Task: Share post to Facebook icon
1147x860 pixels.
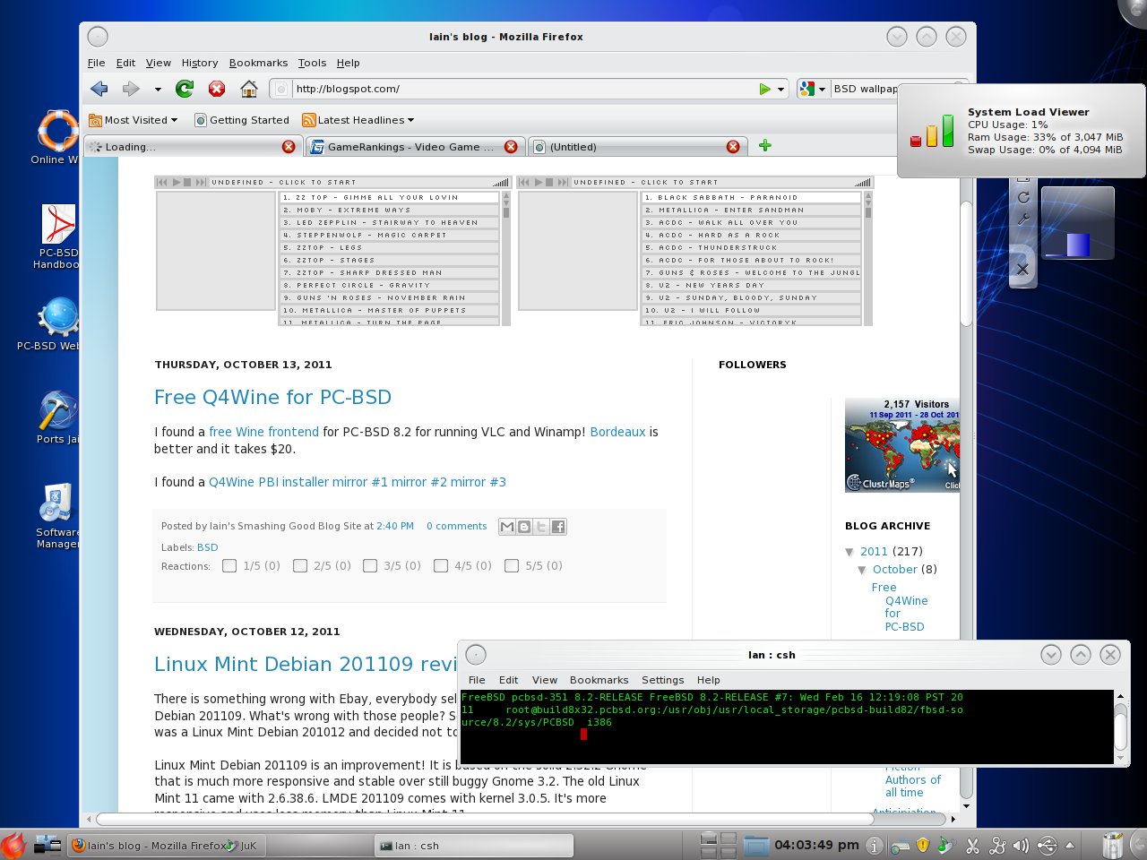Action: (x=558, y=527)
